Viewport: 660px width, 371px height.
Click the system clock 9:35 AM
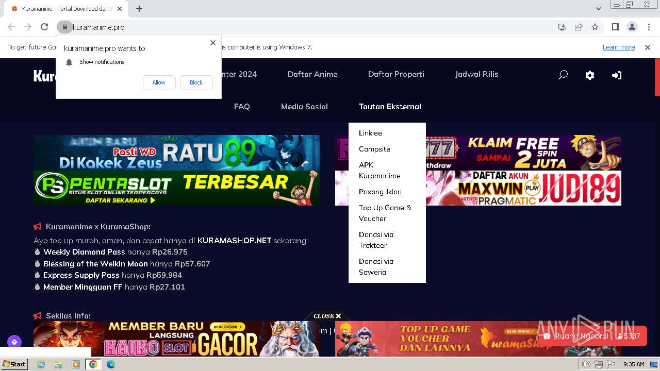pos(634,364)
